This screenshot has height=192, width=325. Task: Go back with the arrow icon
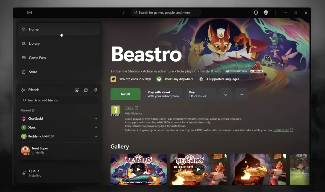tap(124, 13)
